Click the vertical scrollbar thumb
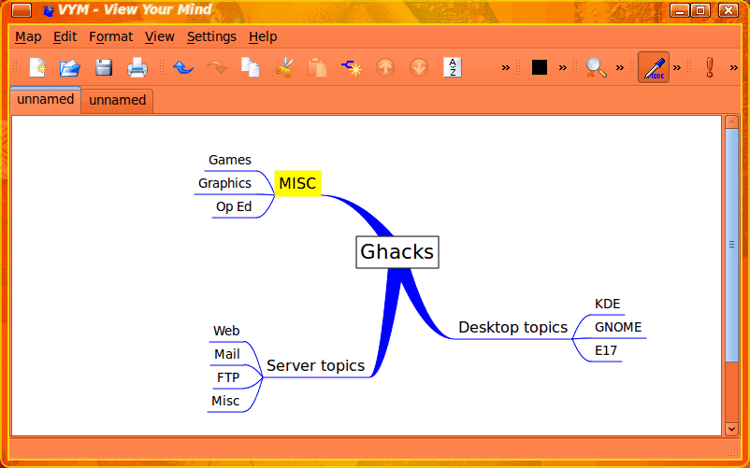Viewport: 750px width, 468px height. pyautogui.click(x=731, y=245)
